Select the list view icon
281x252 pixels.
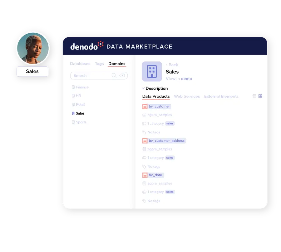click(x=254, y=96)
